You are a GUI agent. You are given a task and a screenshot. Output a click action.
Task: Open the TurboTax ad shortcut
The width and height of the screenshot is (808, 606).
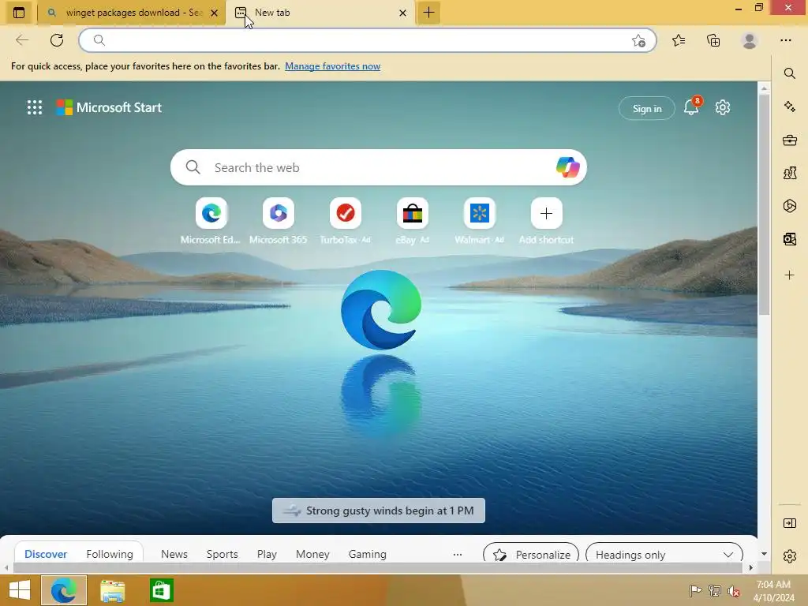pos(346,221)
